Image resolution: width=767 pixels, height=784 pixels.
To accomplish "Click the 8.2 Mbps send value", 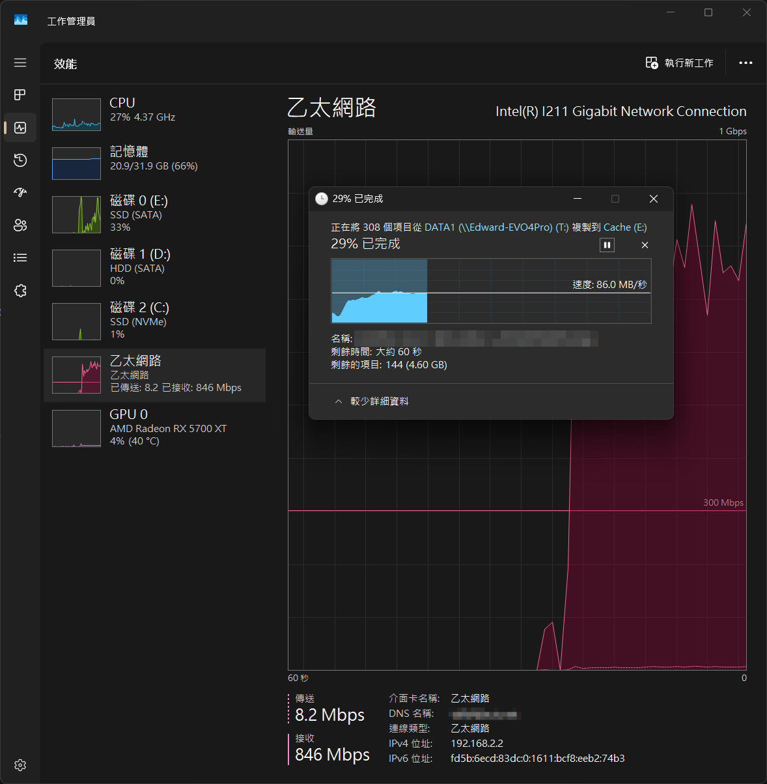I will coord(329,715).
